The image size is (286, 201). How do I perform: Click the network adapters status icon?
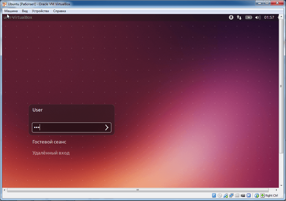pos(231,195)
